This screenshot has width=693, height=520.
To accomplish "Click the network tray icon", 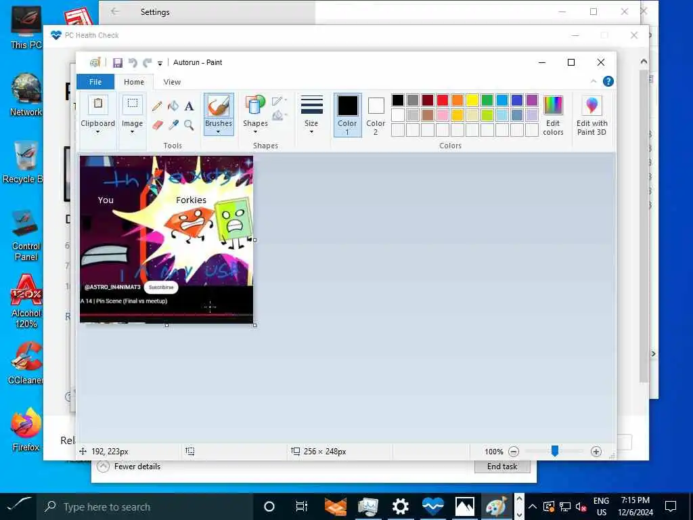I will [565, 506].
